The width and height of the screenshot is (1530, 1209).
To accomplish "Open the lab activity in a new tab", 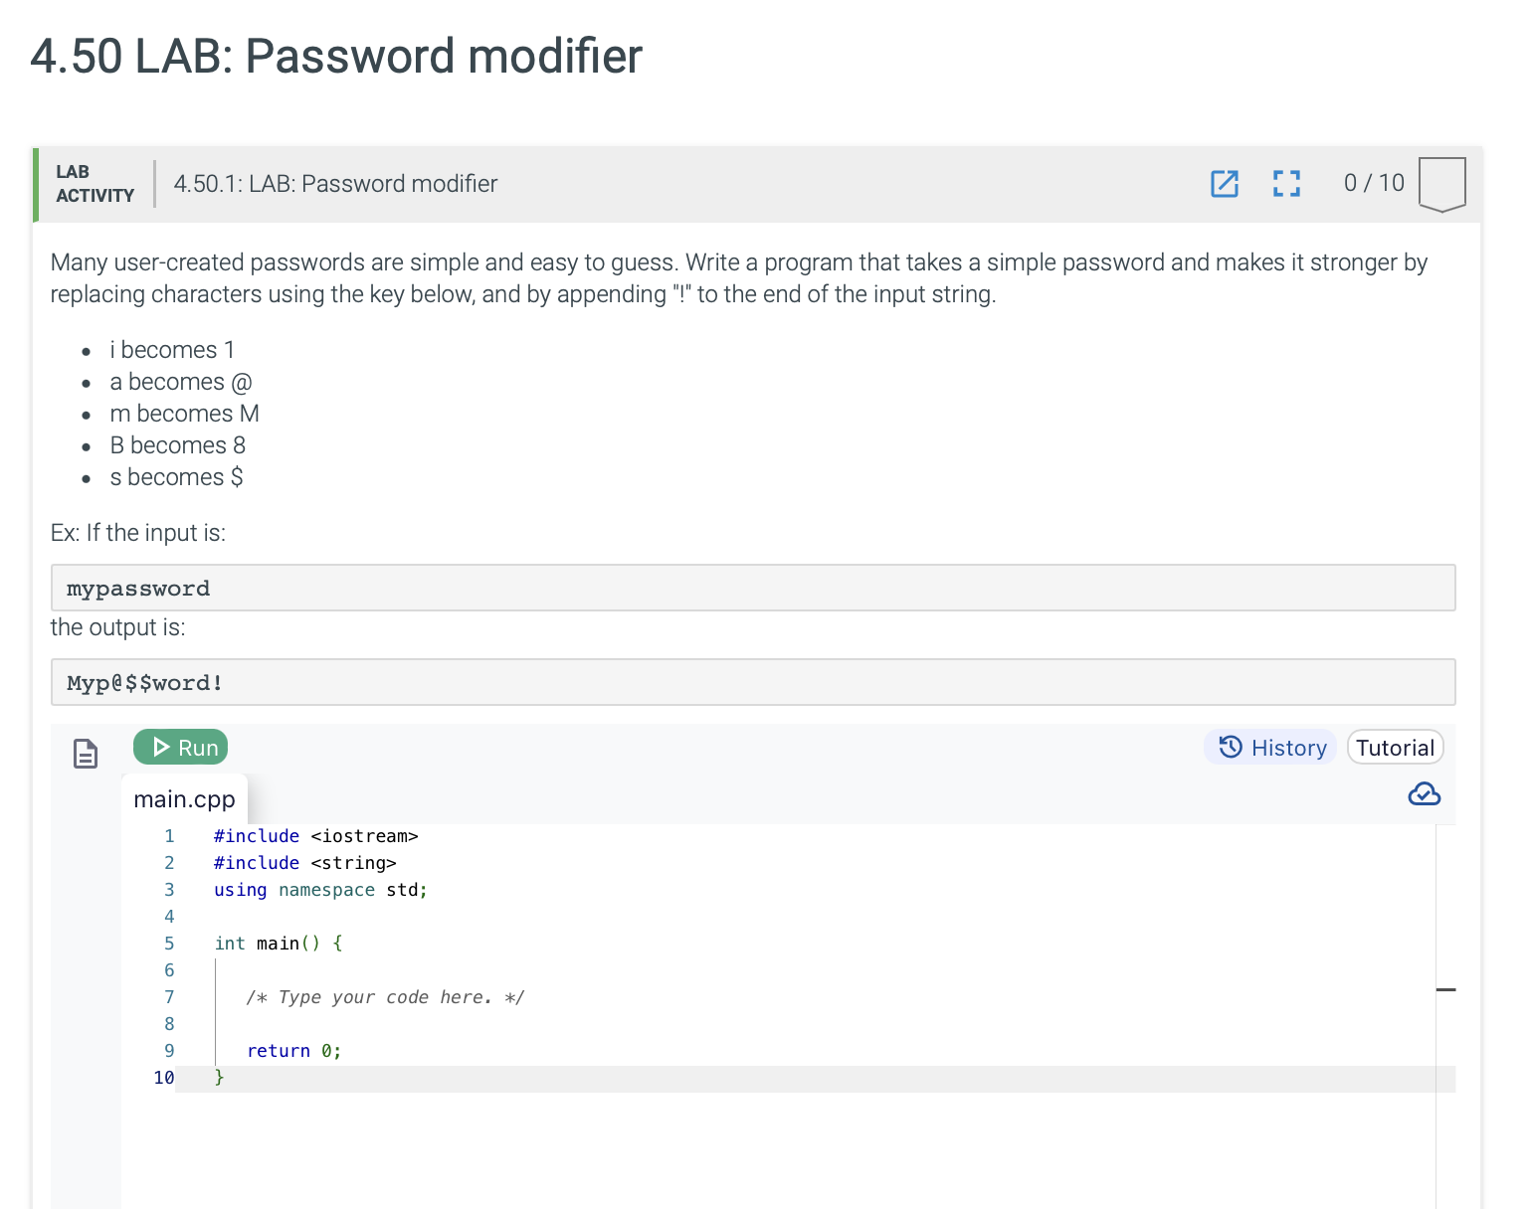I will (1224, 184).
